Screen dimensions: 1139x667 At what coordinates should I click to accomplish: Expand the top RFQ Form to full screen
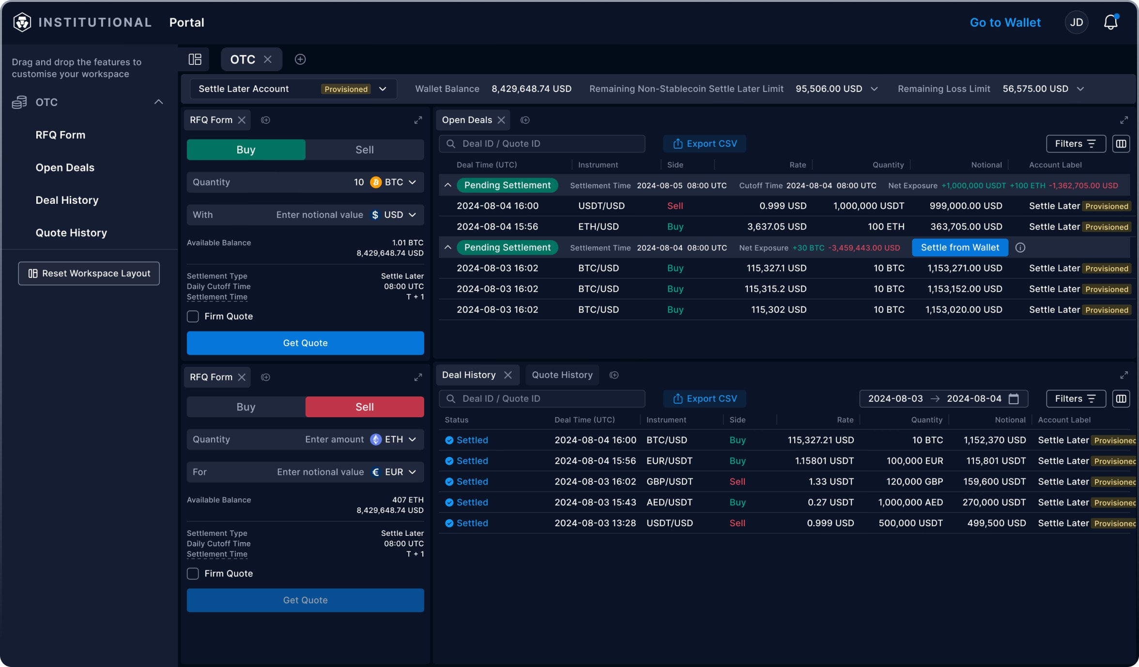[418, 120]
